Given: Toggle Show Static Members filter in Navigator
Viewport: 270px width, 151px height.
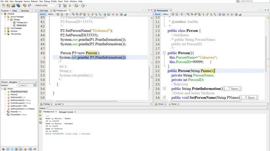Looking at the screenshot, I should pyautogui.click(x=12, y=149).
